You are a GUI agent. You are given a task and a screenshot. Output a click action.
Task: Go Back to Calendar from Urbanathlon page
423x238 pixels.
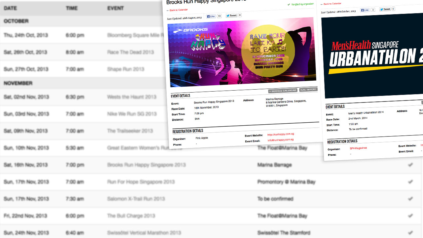point(331,4)
